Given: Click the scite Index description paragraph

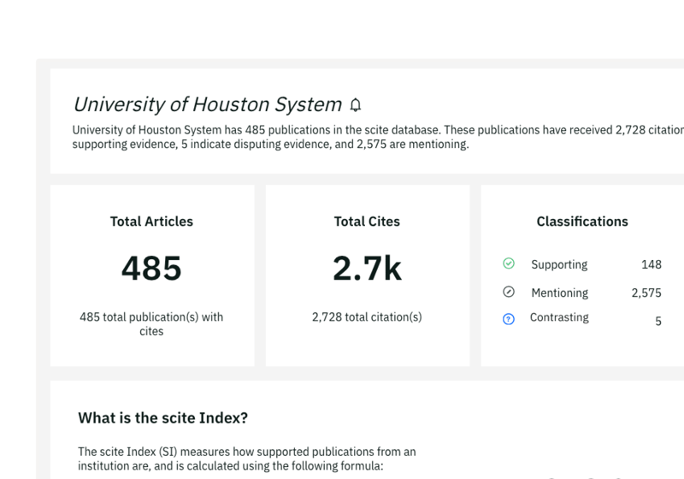Looking at the screenshot, I should point(246,458).
